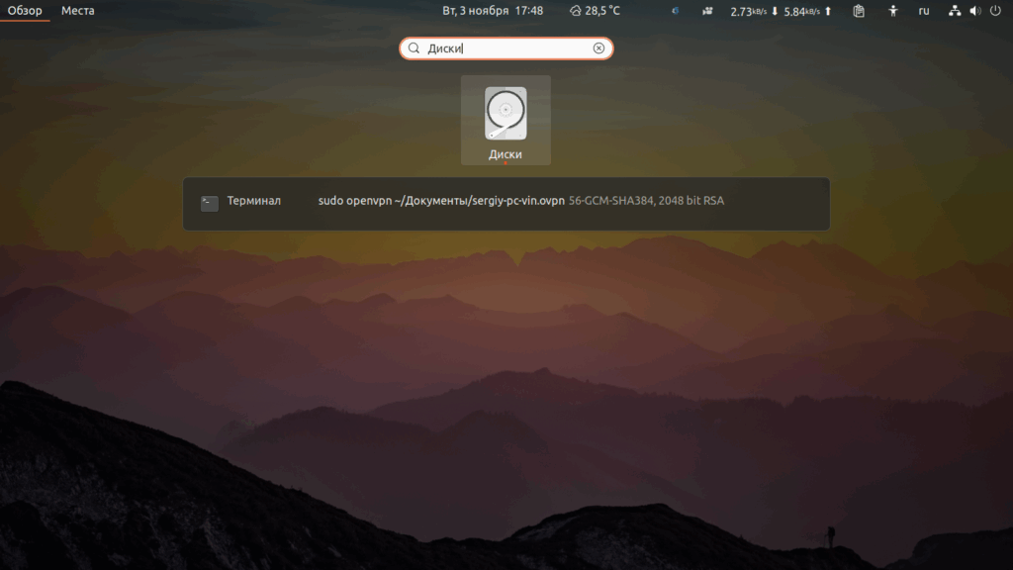Open the video camera recorder tray icon
1013x570 pixels.
coord(707,10)
